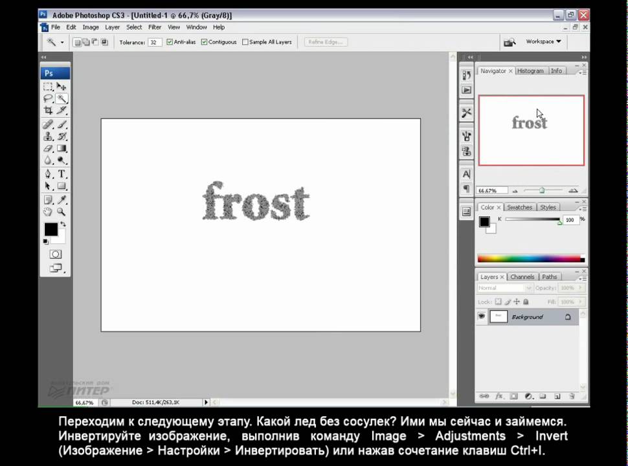Open the layer style fx button
The height and width of the screenshot is (466, 628).
[x=499, y=396]
